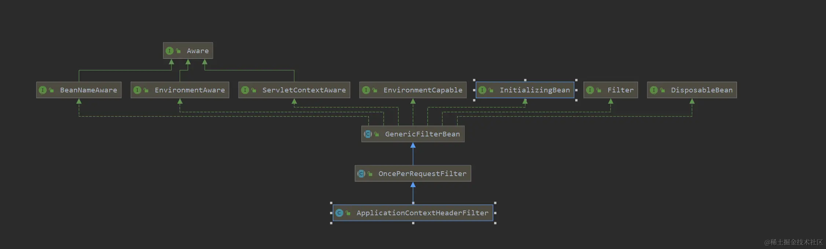The width and height of the screenshot is (826, 249).
Task: Click the interface icon on EnvironmentCapable node
Action: [x=366, y=90]
